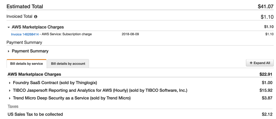
Task: Collapse the invoiced AWS Marketplace Charges arrow
Action: pyautogui.click(x=9, y=27)
